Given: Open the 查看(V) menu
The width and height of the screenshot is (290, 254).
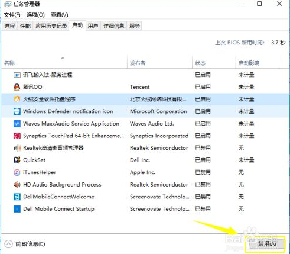Looking at the screenshot, I should pos(60,15).
